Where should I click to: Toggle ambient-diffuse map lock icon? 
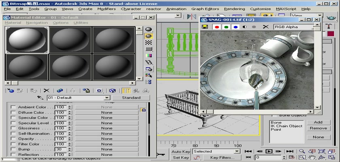(x=143, y=110)
